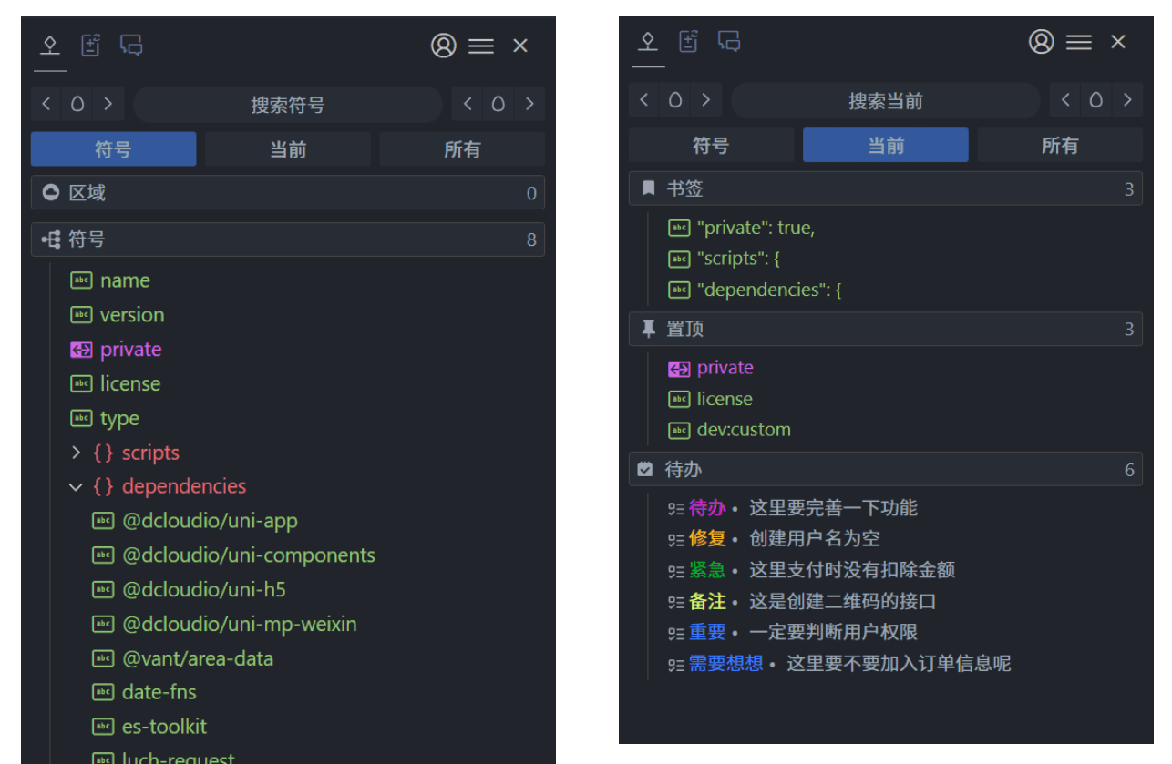Open todo 这里支付时没有扣除金额
The height and width of the screenshot is (764, 1172).
(x=852, y=570)
